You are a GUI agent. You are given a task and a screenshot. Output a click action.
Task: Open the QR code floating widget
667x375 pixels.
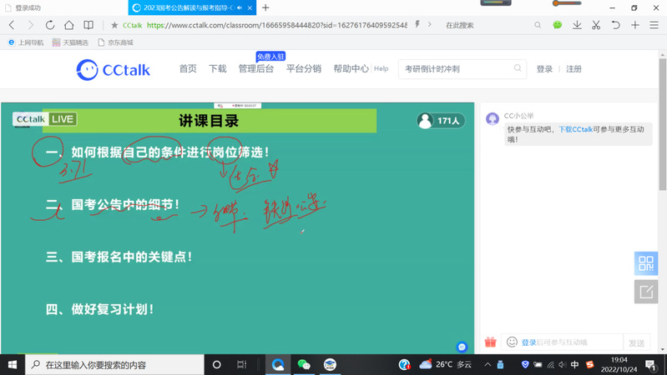645,263
